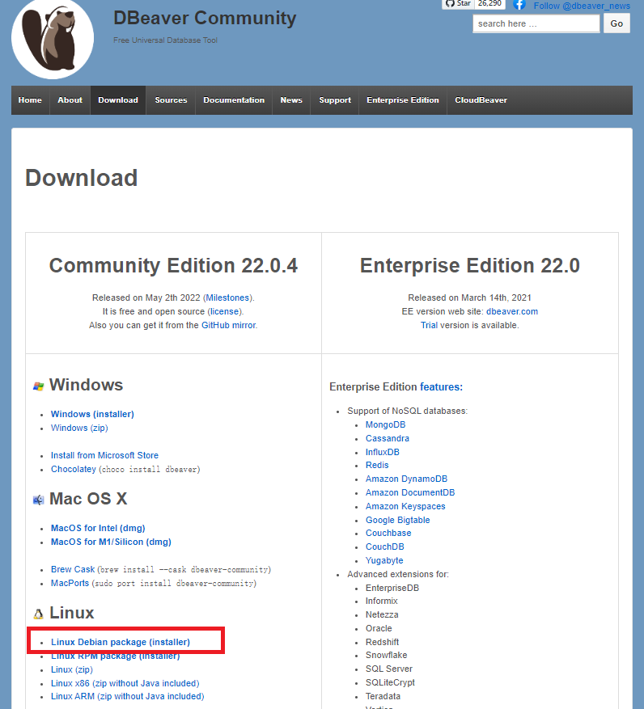Click the Linux penguin icon
Screen dimensions: 644x709
(39, 614)
